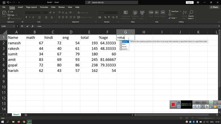Image resolution: width=221 pixels, height=124 pixels.
Task: Select MAXA in the formula autocomplete list
Action: point(124,46)
